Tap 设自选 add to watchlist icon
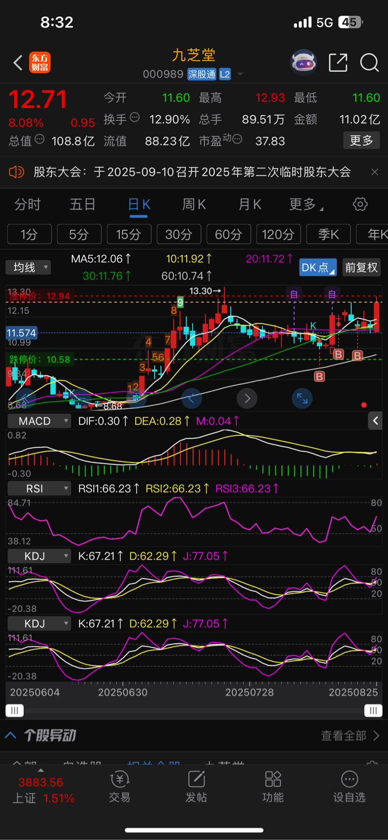388x840 pixels. click(x=349, y=787)
